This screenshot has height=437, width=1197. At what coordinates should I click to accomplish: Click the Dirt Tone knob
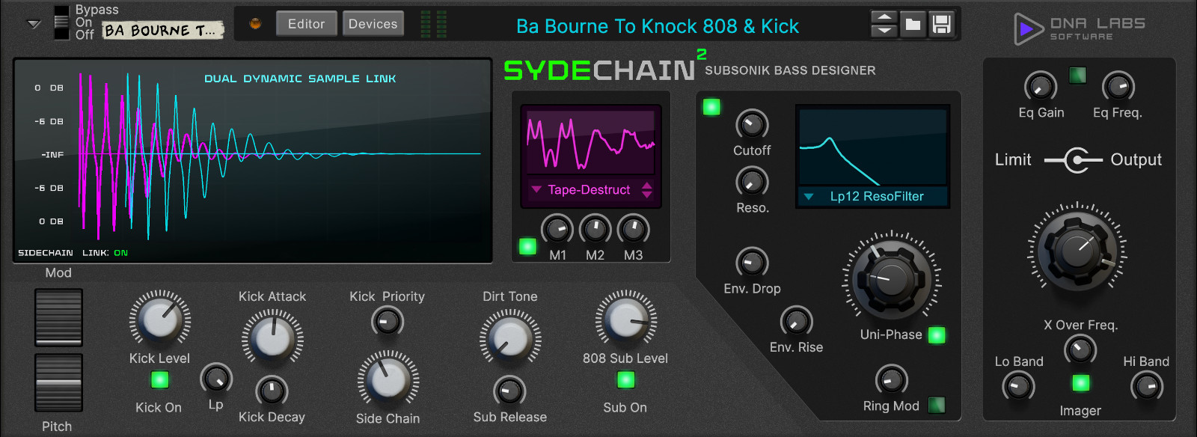tap(510, 338)
